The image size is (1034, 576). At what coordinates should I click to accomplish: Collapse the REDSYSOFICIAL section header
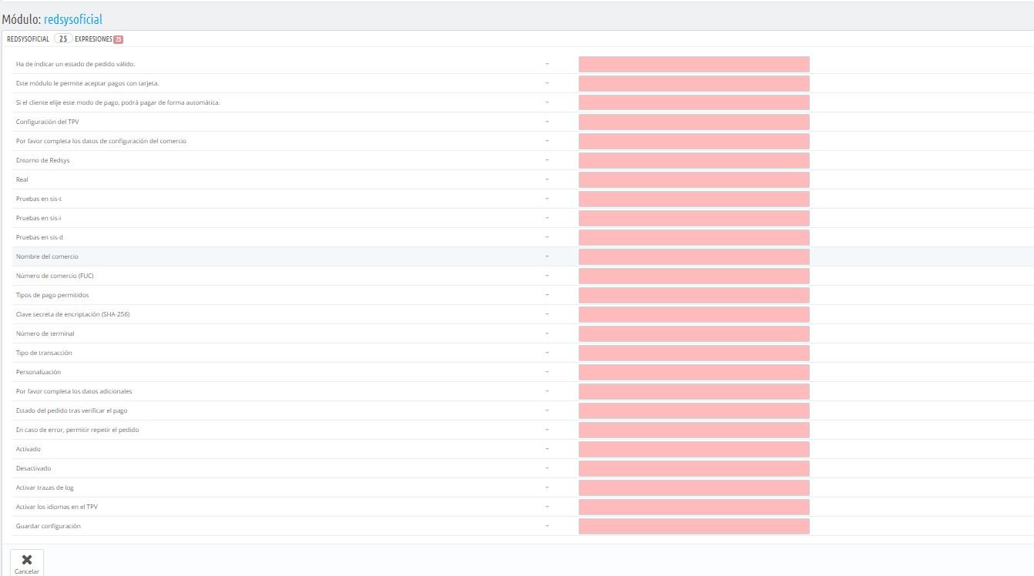coord(28,39)
